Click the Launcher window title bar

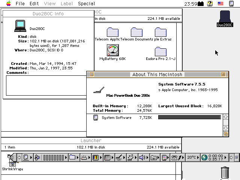tap(91, 141)
